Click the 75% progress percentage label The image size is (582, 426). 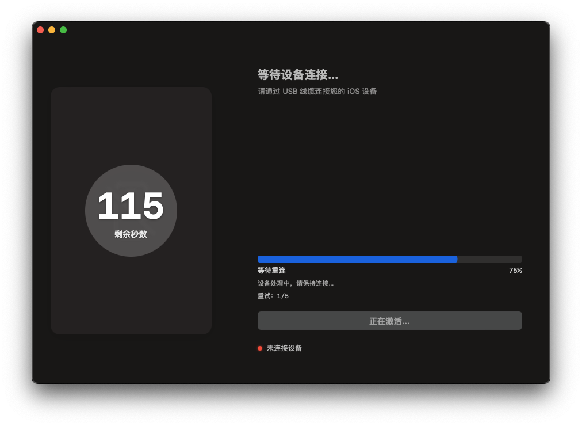pyautogui.click(x=515, y=271)
